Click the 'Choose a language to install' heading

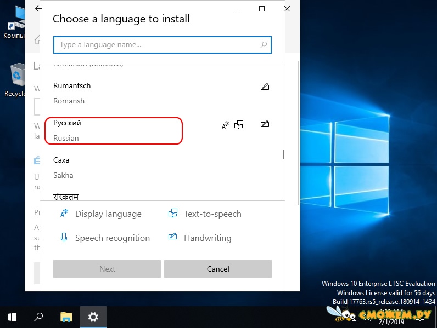point(121,19)
